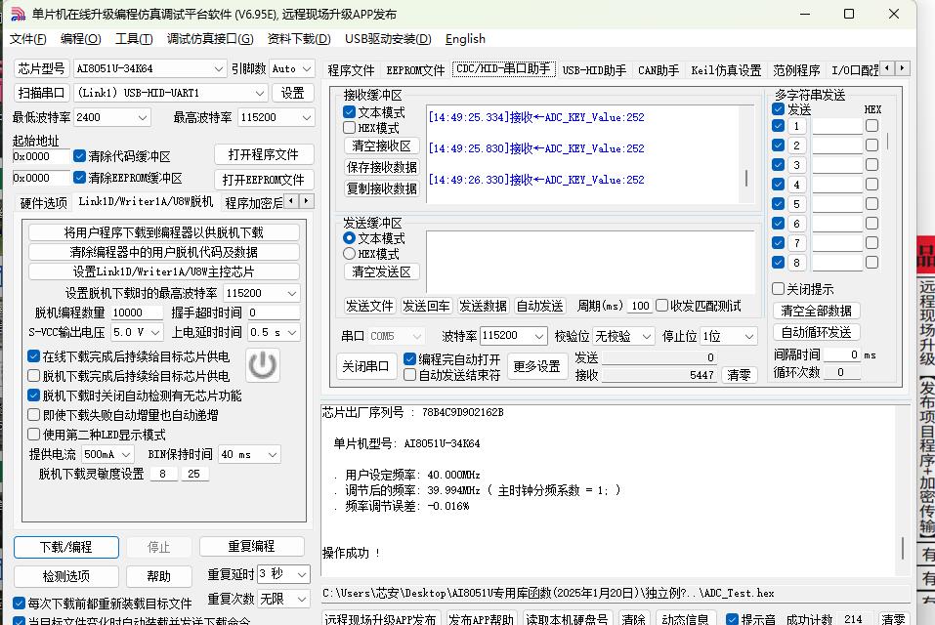Click the 下载/编程 button
The height and width of the screenshot is (625, 935).
66,547
